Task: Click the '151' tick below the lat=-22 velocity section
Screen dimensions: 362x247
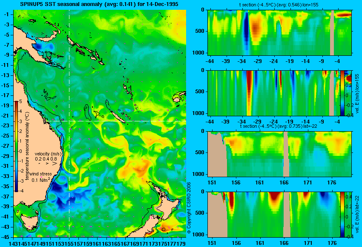Action: point(212,243)
